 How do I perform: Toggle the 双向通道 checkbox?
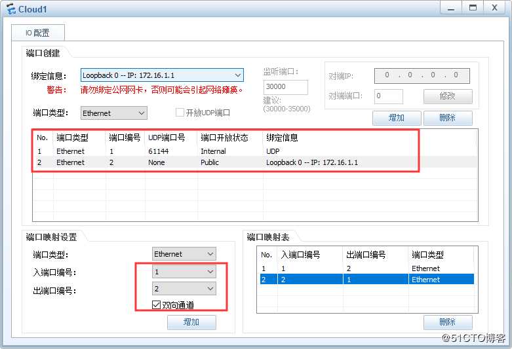(x=157, y=304)
